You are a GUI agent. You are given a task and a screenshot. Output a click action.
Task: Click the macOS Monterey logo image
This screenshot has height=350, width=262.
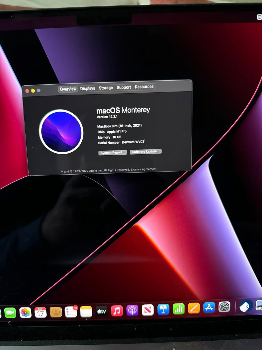coord(61,132)
